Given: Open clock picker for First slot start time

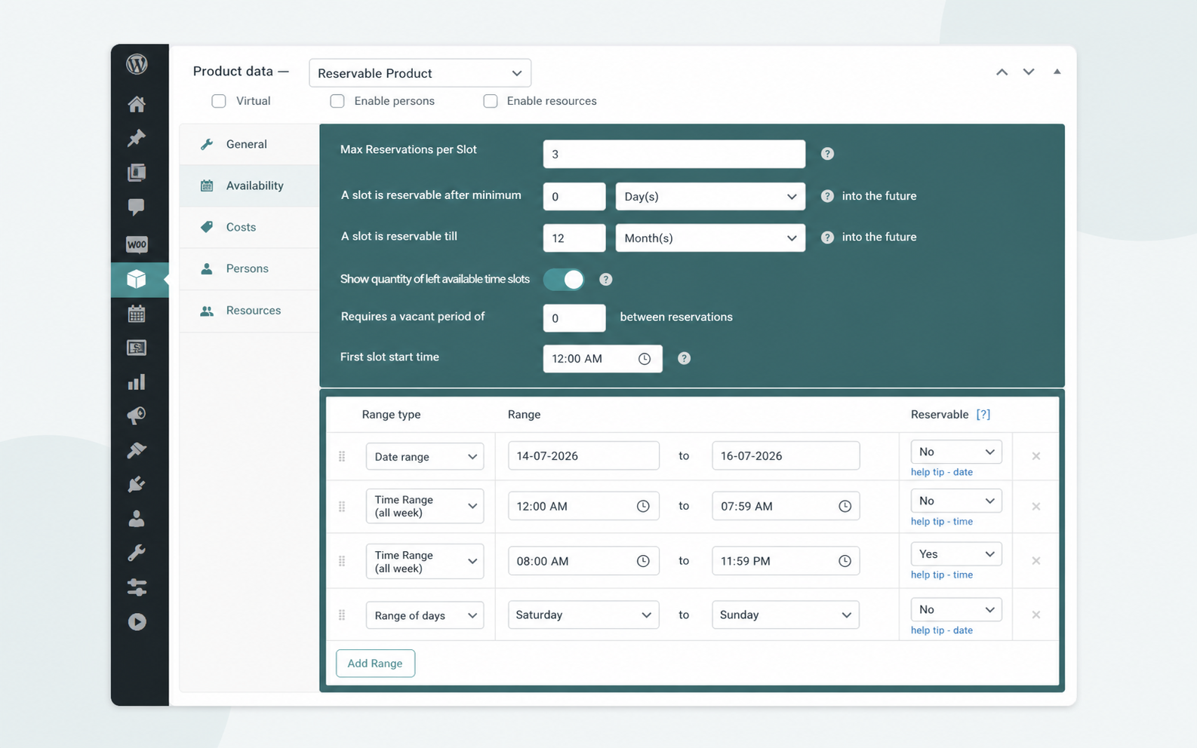Looking at the screenshot, I should point(644,359).
